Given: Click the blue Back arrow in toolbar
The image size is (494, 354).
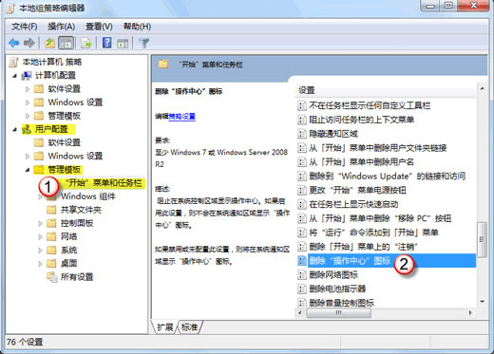Looking at the screenshot, I should [x=14, y=43].
